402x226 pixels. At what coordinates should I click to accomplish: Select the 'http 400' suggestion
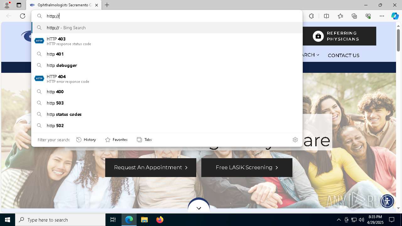[x=167, y=92]
